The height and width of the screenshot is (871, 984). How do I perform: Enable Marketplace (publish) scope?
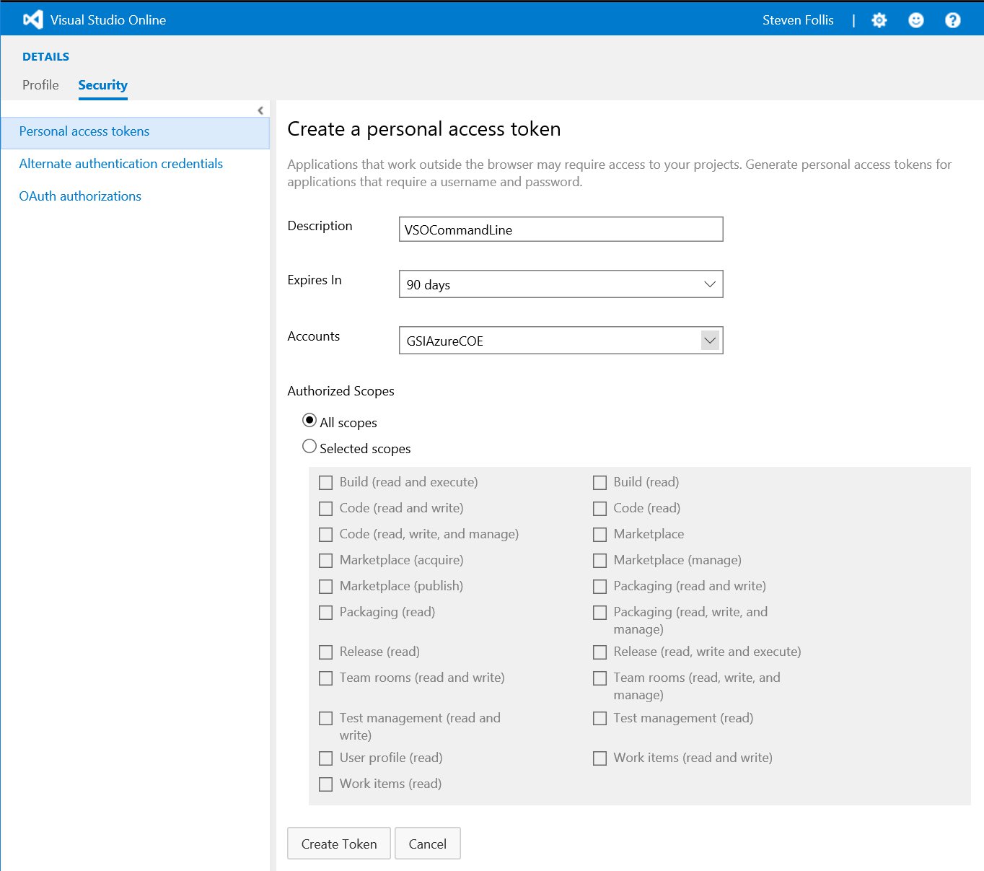point(326,587)
